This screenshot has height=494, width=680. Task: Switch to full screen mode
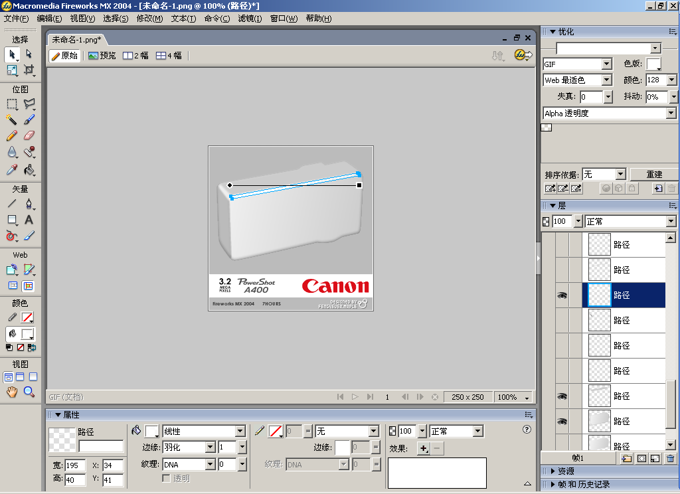click(x=33, y=377)
